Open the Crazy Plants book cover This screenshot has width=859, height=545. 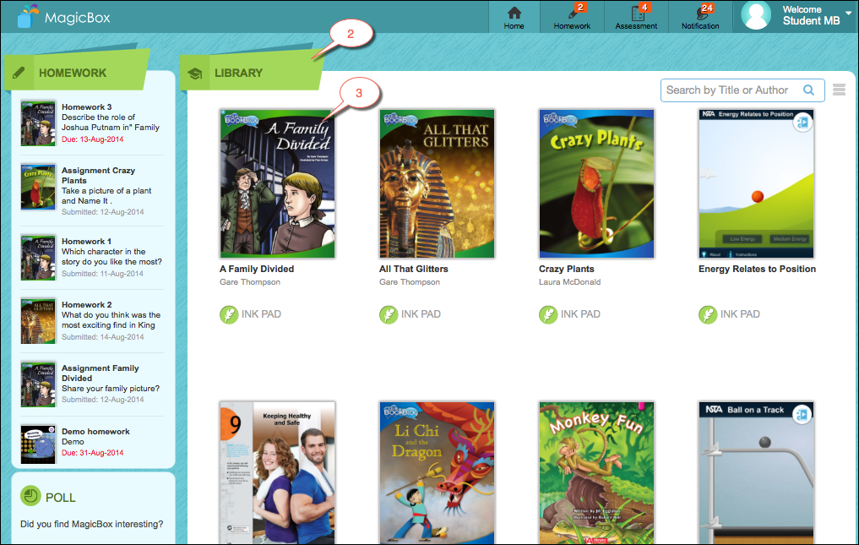(596, 183)
